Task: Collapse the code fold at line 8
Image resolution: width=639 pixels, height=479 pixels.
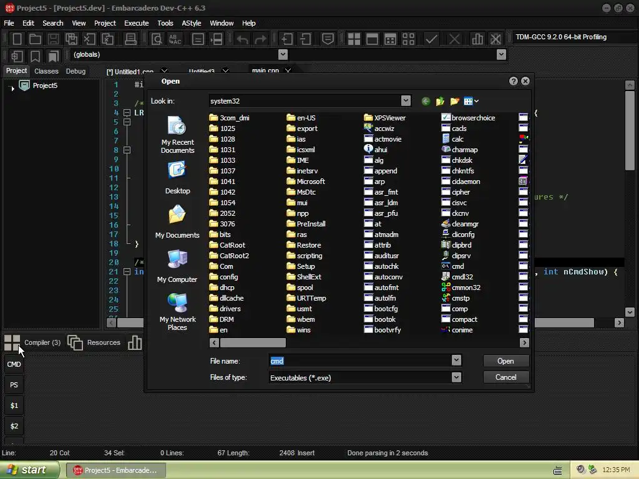Action: [127, 150]
